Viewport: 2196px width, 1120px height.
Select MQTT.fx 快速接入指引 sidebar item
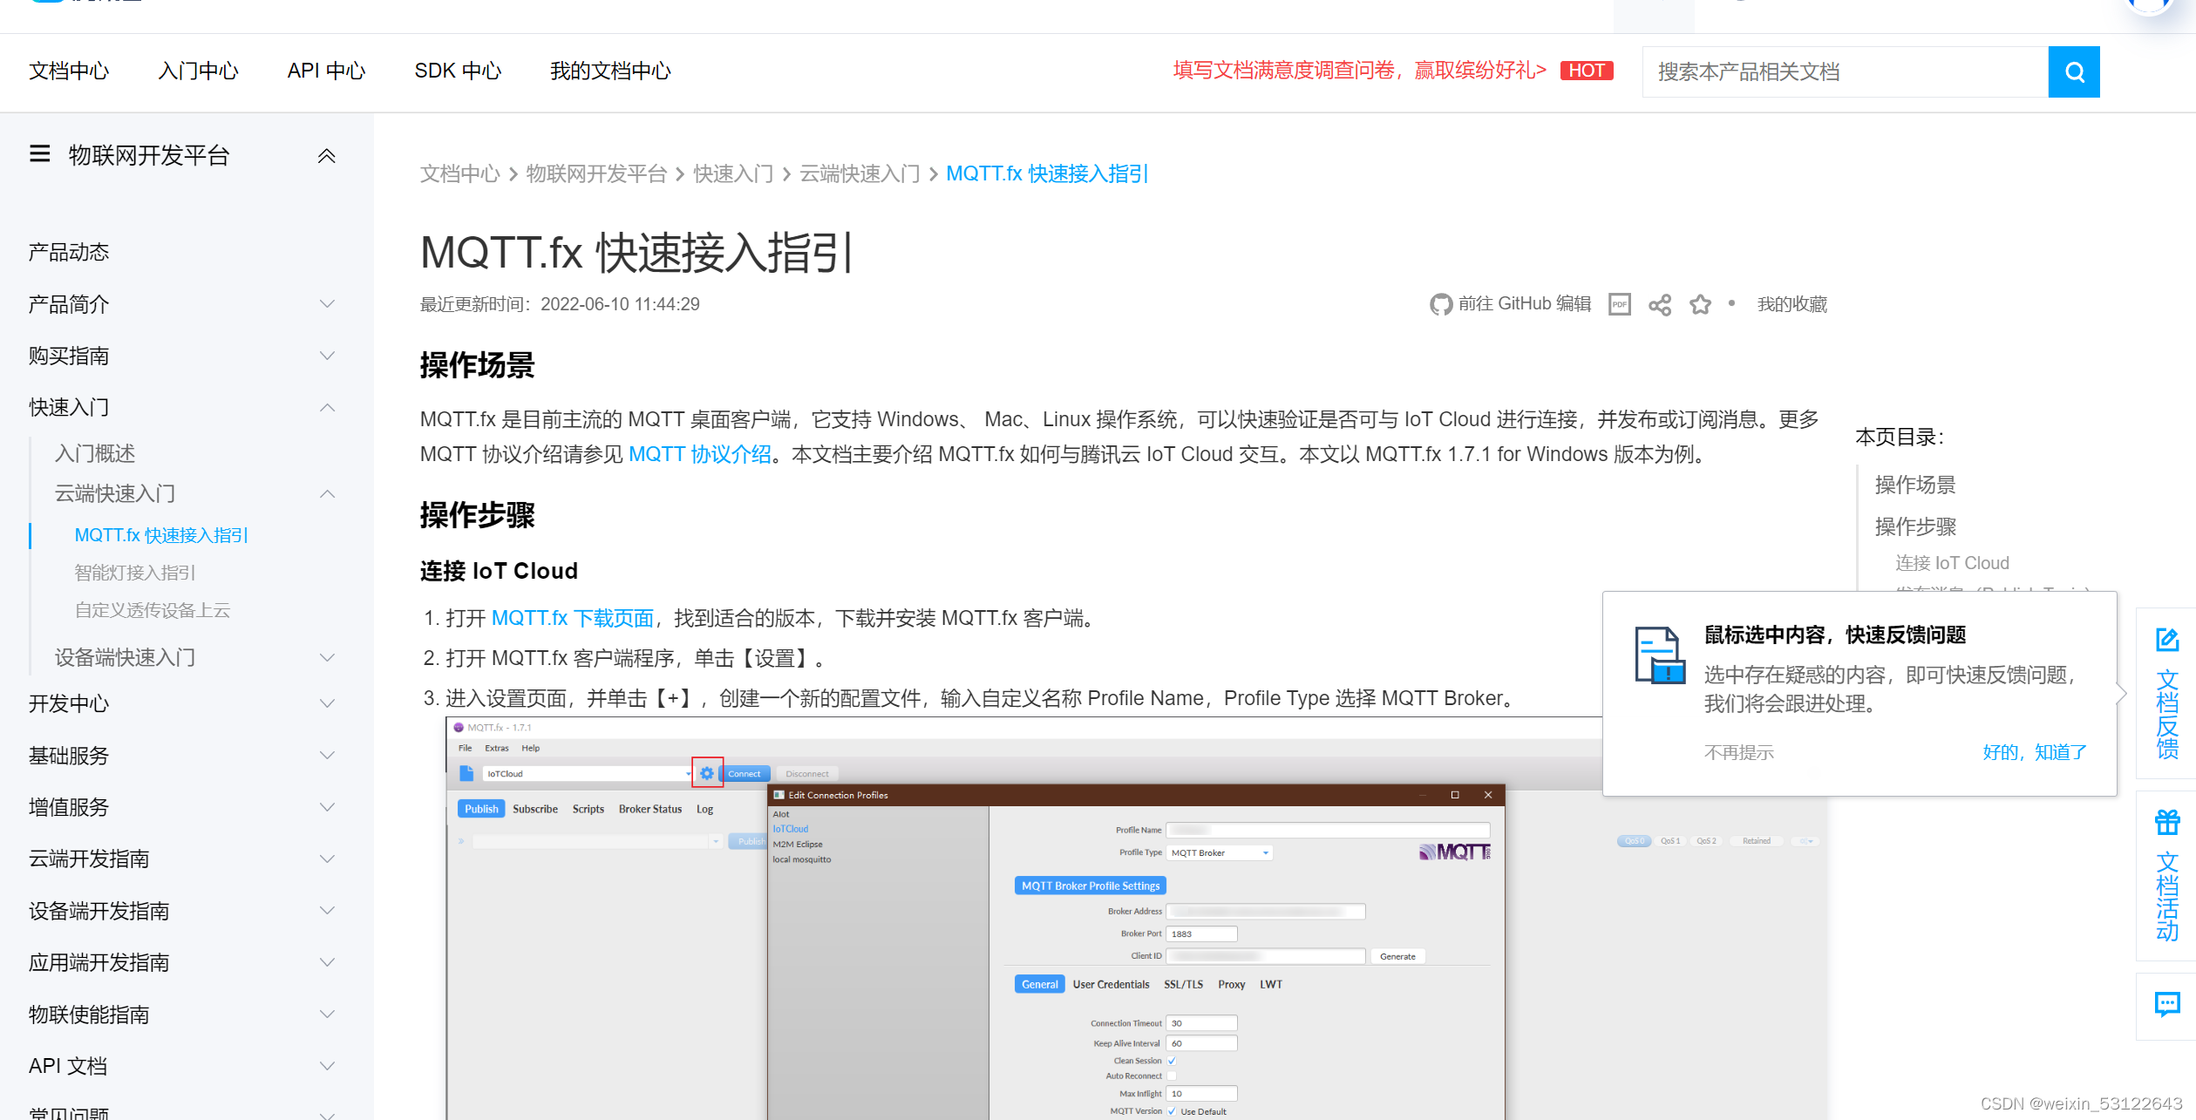161,535
